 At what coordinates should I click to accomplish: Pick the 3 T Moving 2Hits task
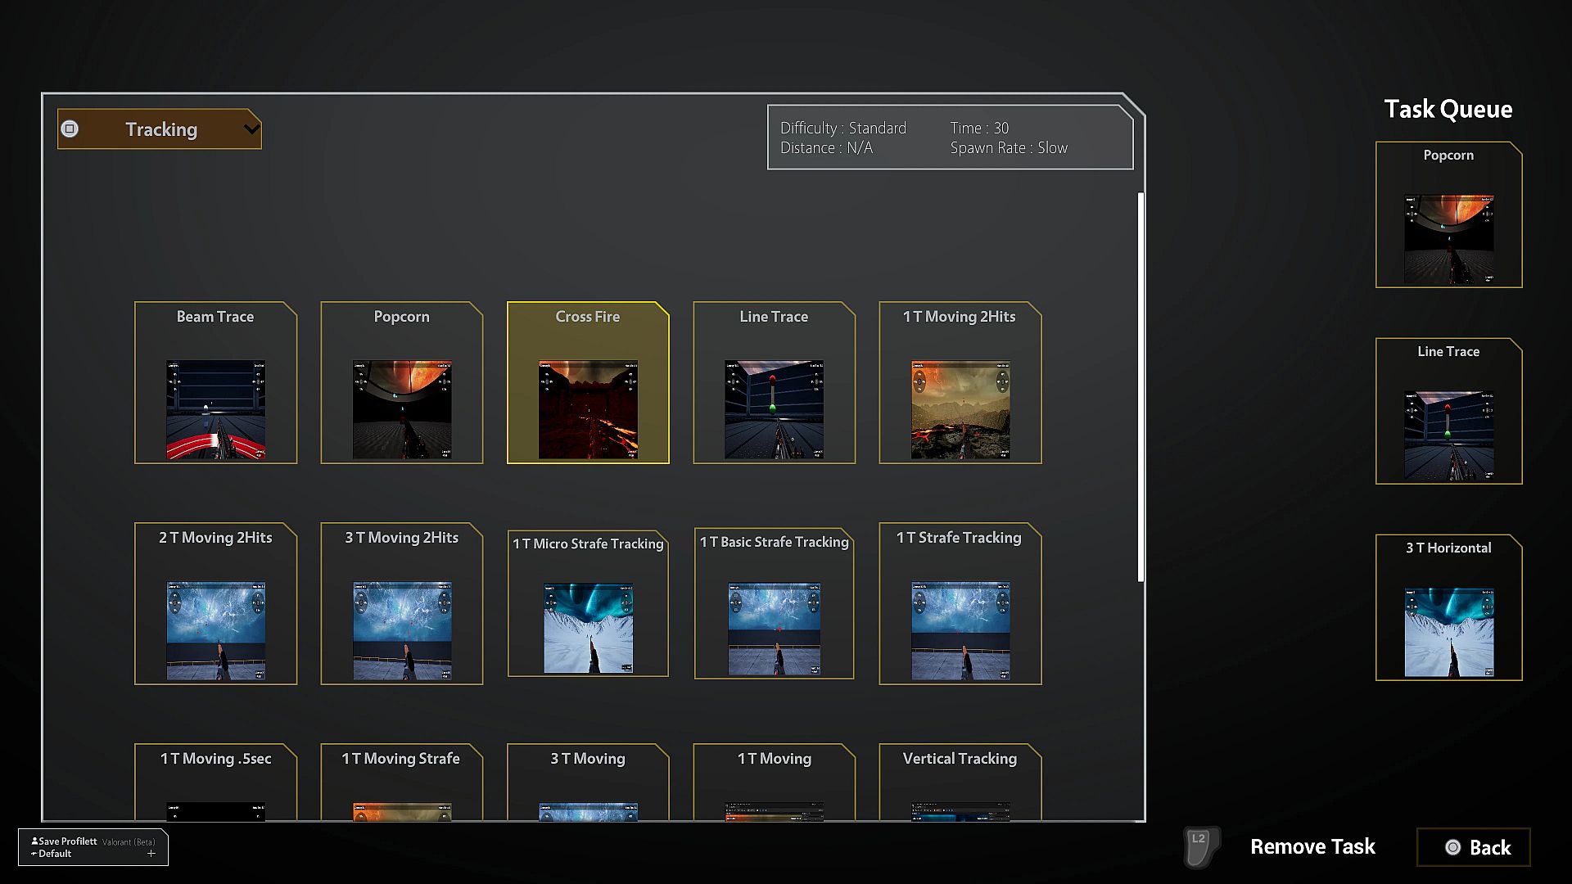[401, 604]
